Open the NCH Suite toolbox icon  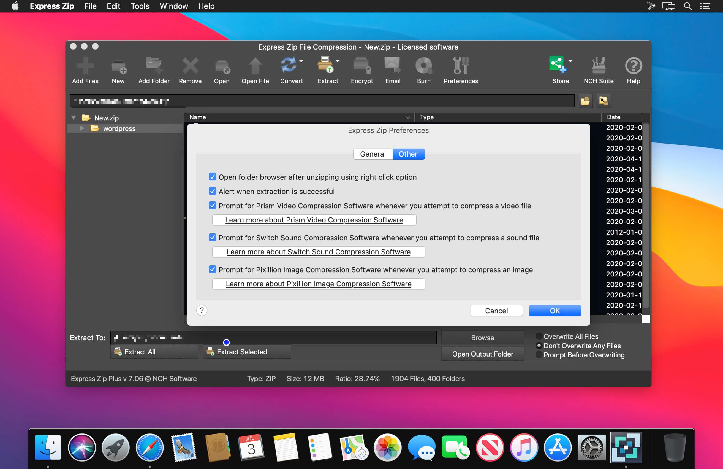[599, 66]
